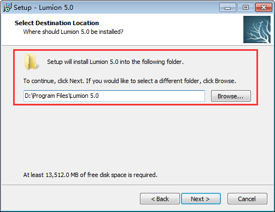Place cursor after "Lumion 5.0" in path field
Image resolution: width=275 pixels, height=212 pixels.
tap(99, 96)
